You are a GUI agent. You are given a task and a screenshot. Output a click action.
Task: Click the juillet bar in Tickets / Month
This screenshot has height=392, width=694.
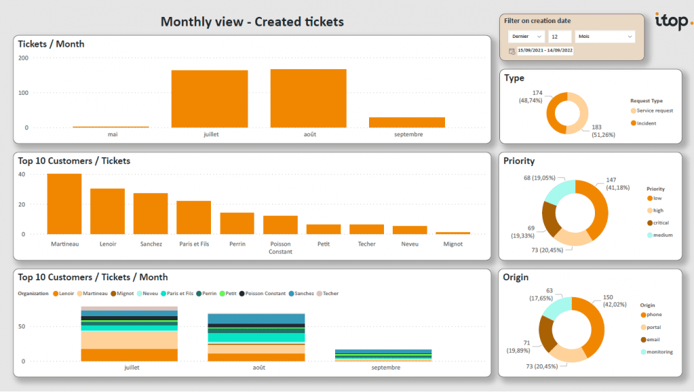pyautogui.click(x=210, y=98)
